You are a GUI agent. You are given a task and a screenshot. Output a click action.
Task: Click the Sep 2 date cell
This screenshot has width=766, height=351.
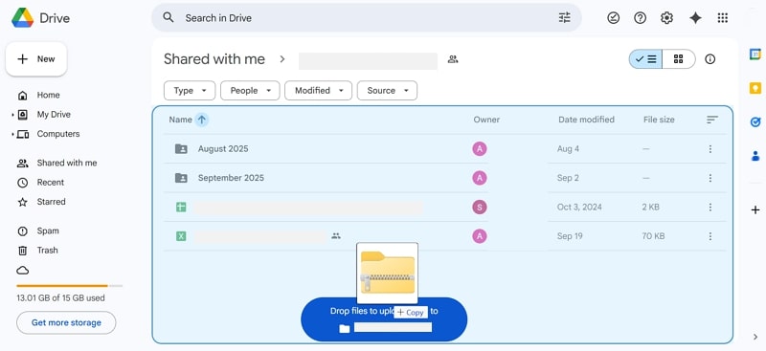[568, 178]
